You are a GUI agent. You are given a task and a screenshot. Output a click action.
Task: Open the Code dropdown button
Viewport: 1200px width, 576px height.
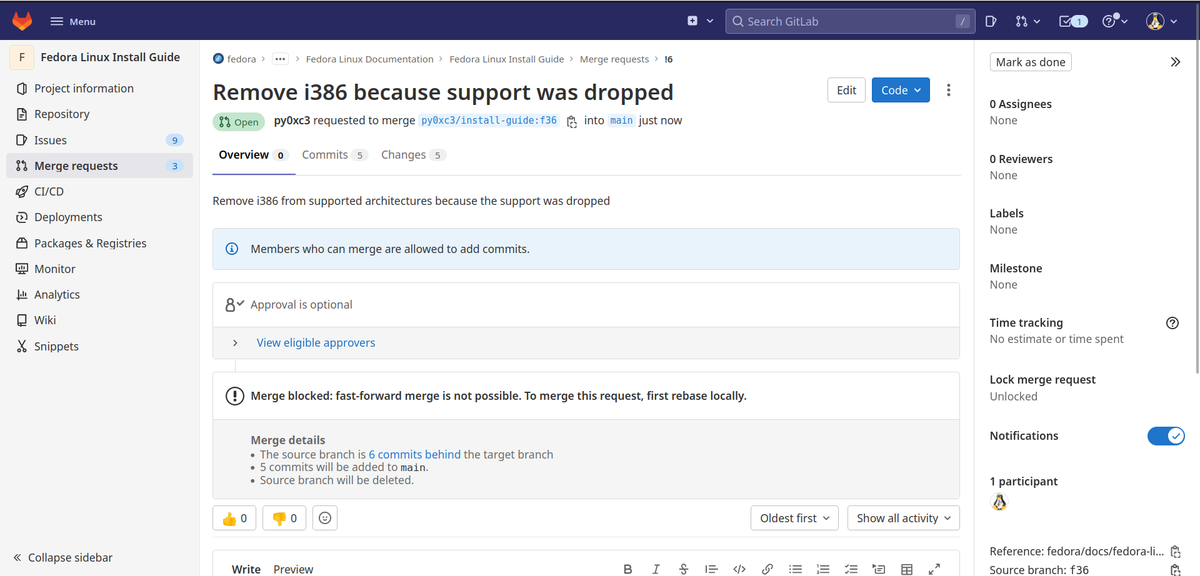click(x=901, y=90)
